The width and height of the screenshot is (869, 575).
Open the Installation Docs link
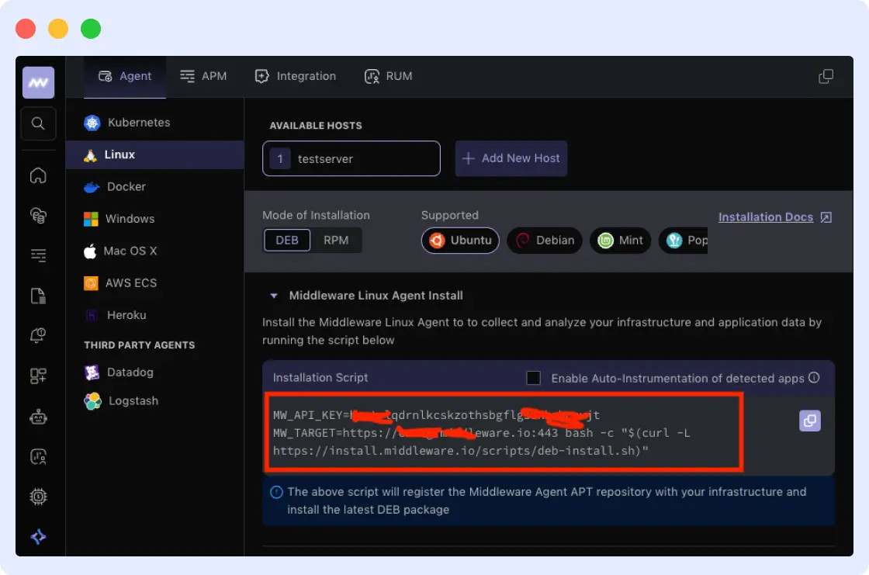(767, 216)
